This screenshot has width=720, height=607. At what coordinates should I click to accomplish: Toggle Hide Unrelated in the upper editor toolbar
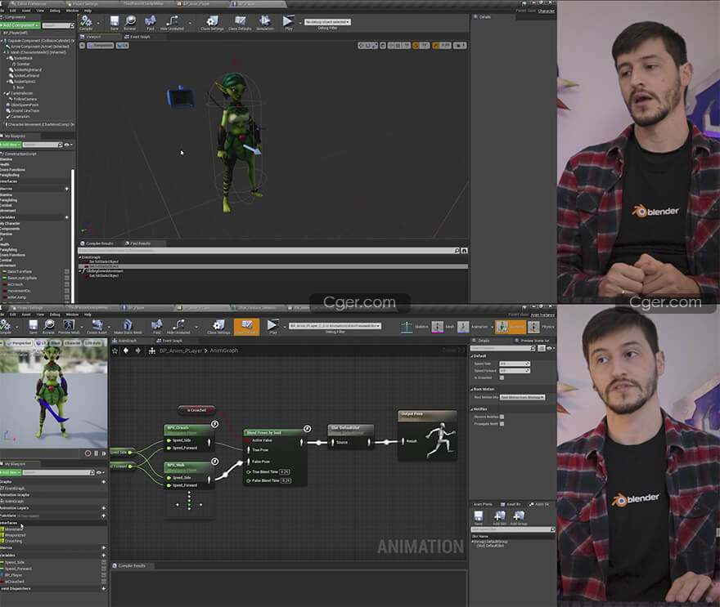172,22
